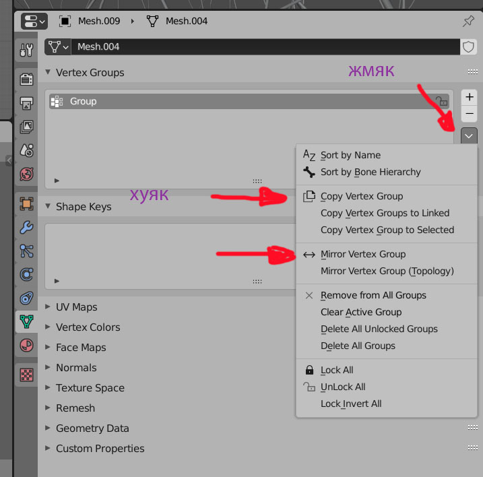Choose UnLock All in menu

coord(387,387)
